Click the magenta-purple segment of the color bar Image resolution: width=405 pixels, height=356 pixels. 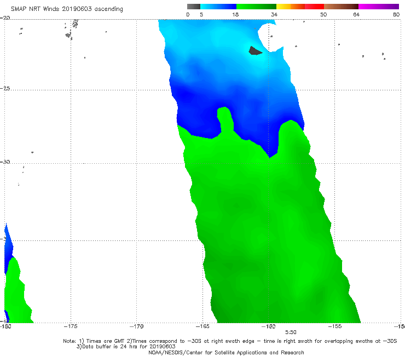point(379,7)
